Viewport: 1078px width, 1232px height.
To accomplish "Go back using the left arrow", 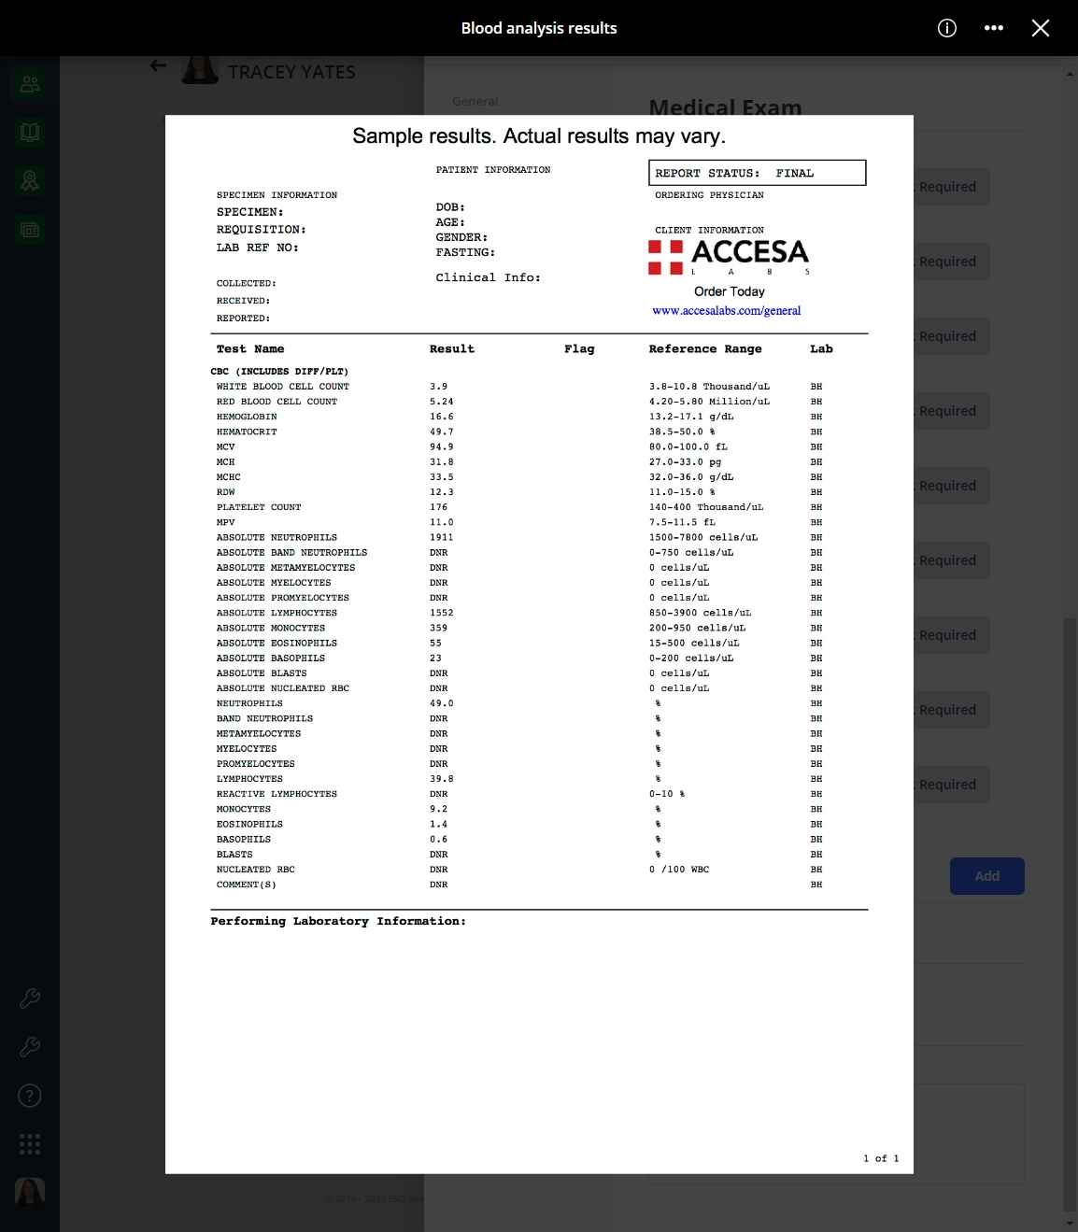I will click(x=159, y=65).
